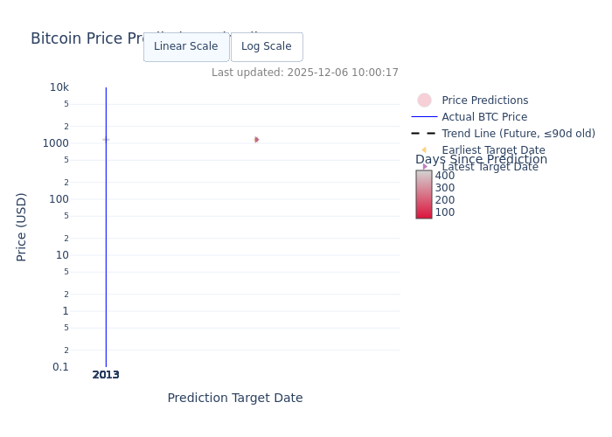
Task: Hide the Actual BTC Price trace
Action: [x=484, y=117]
